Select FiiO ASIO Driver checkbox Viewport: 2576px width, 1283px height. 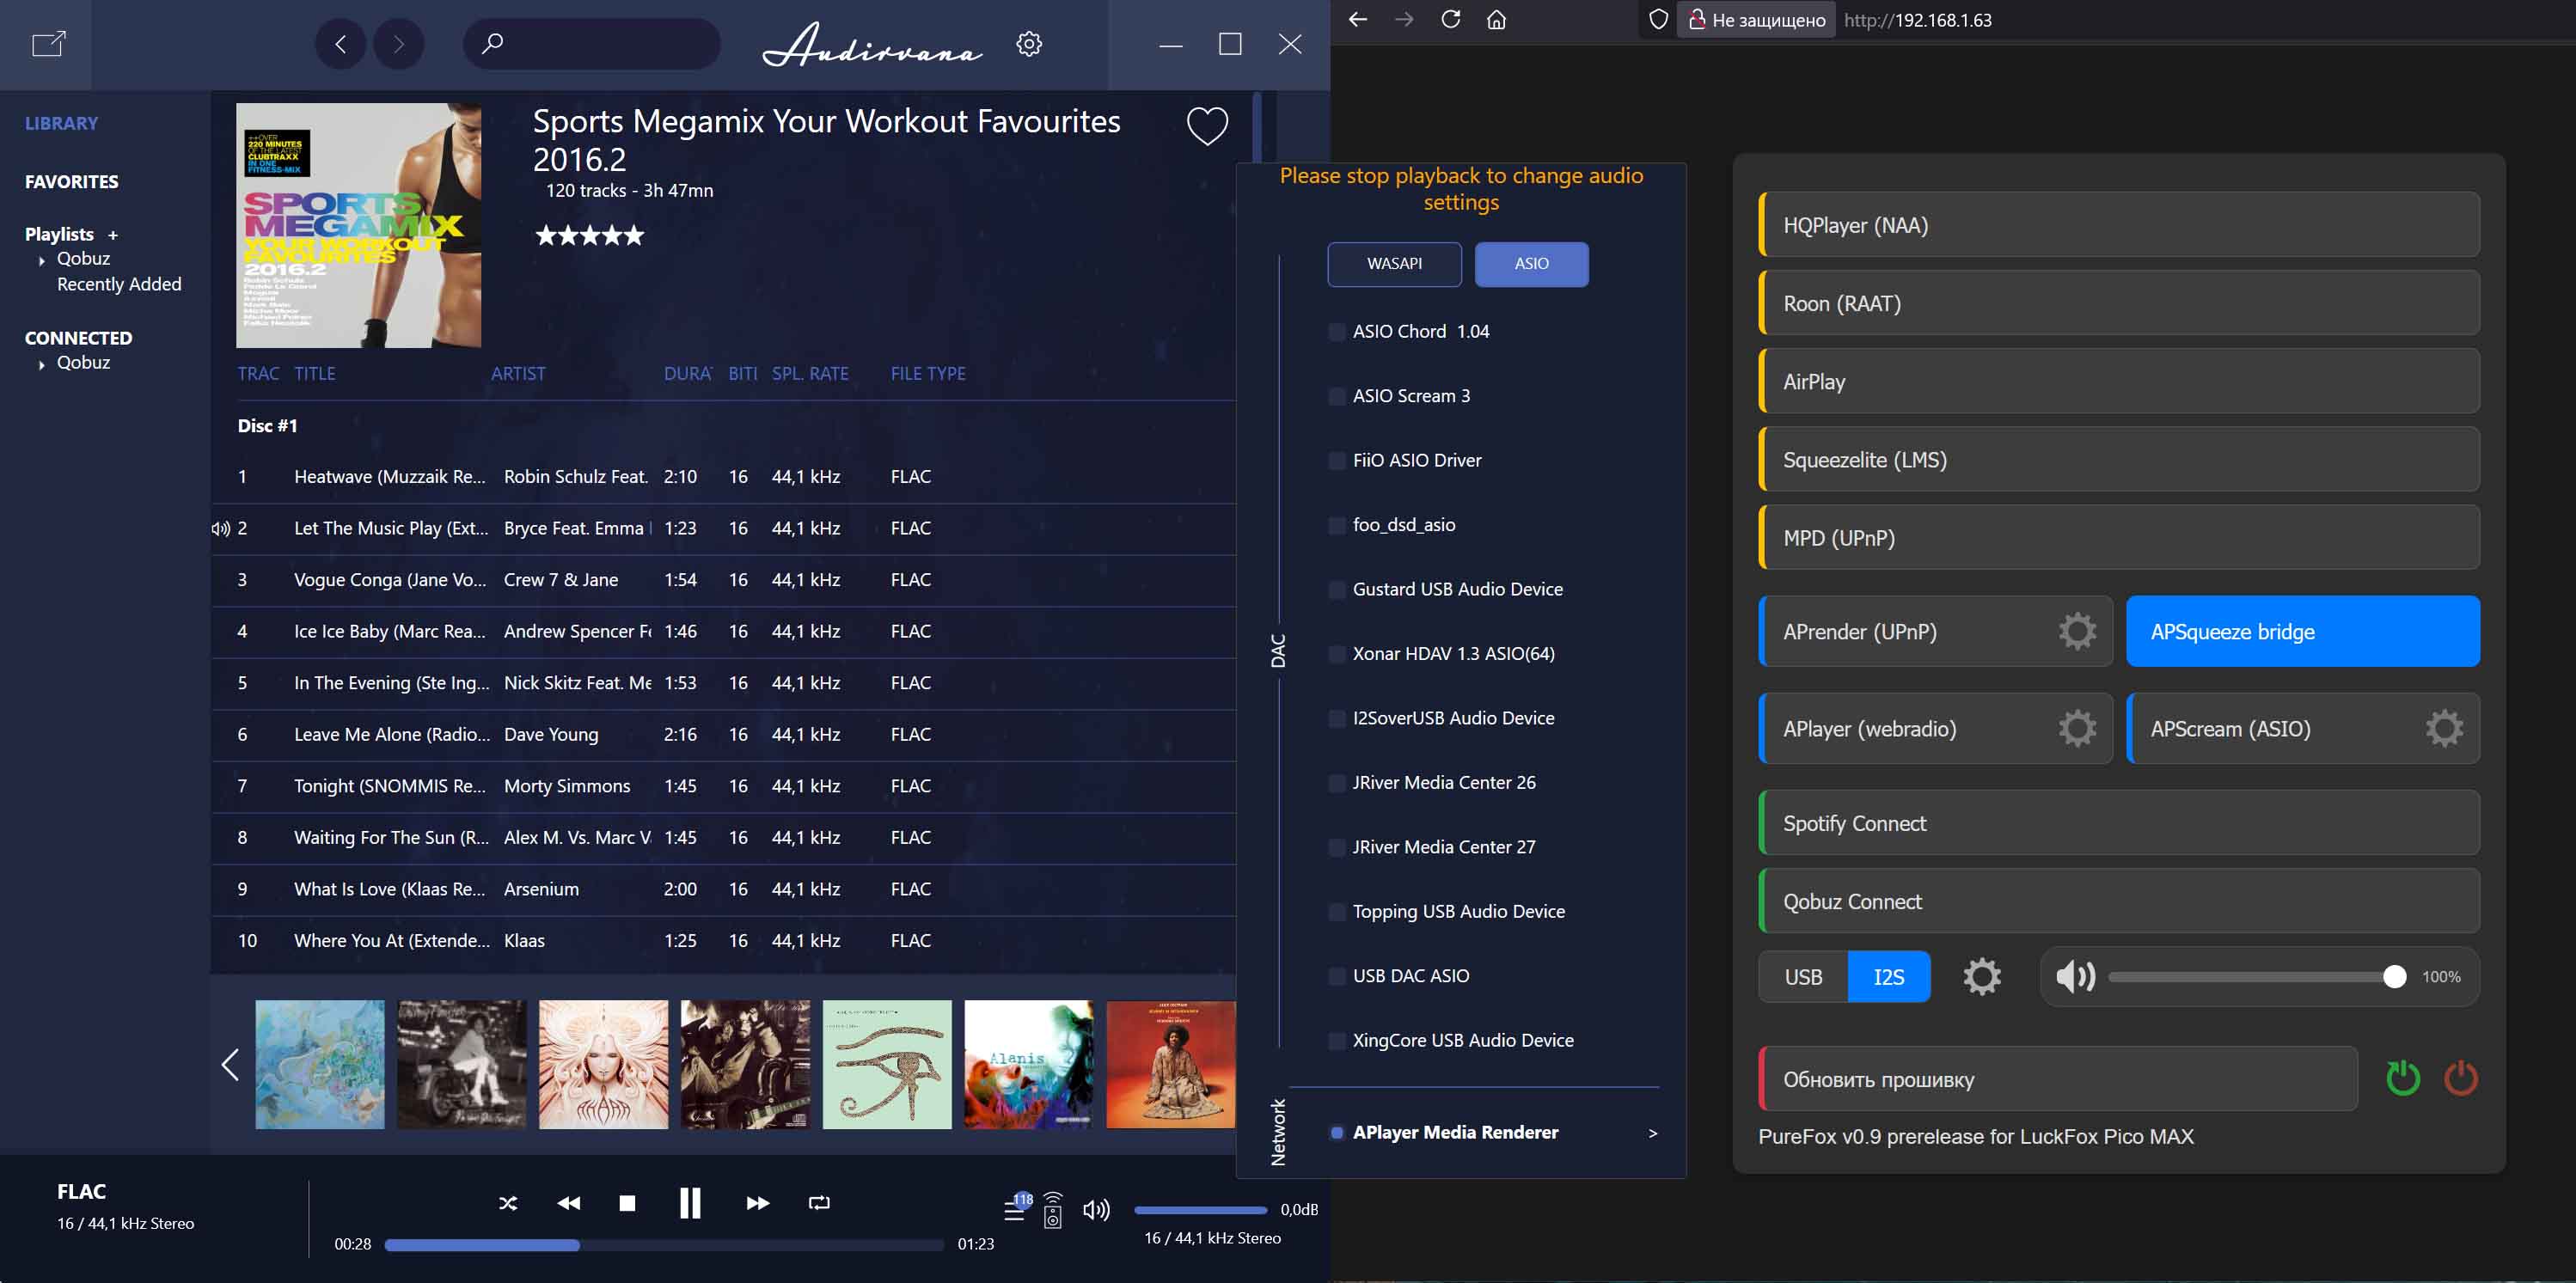tap(1337, 461)
